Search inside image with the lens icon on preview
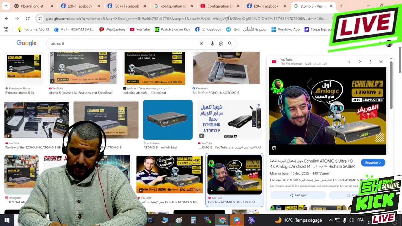Screen dimensions: 402x226 pyautogui.click(x=274, y=148)
